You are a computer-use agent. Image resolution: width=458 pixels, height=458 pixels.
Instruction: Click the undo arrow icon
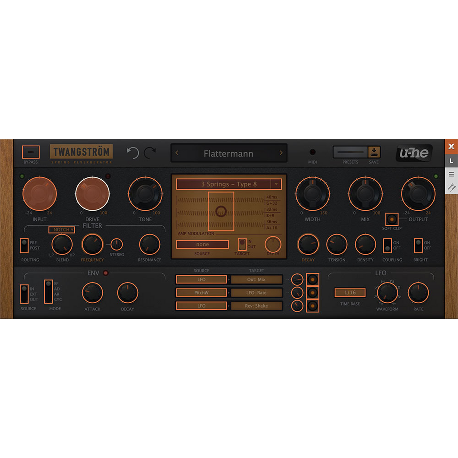pyautogui.click(x=133, y=153)
